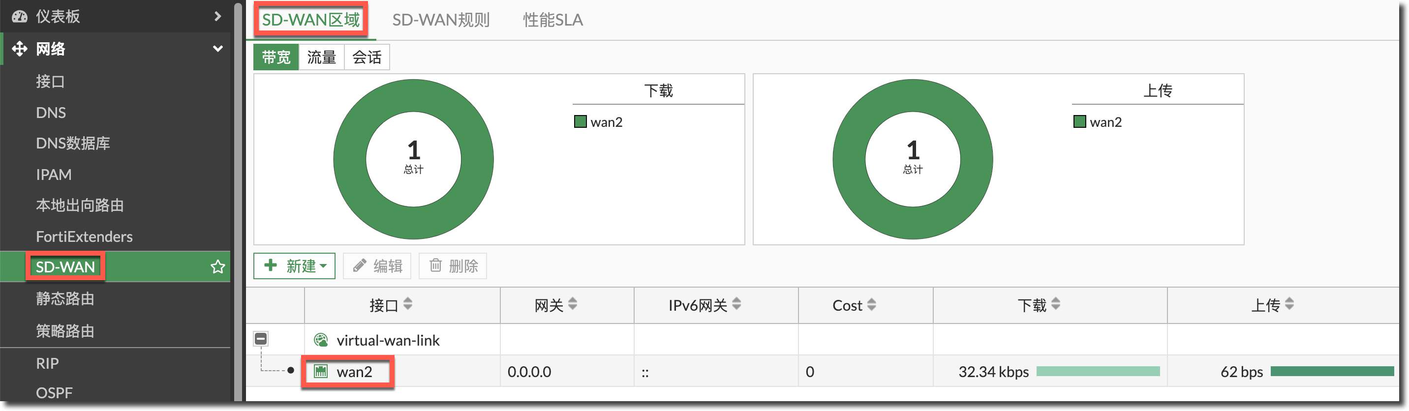The width and height of the screenshot is (1409, 411).
Task: Open the SD-WAN规则 tab
Action: pyautogui.click(x=440, y=20)
